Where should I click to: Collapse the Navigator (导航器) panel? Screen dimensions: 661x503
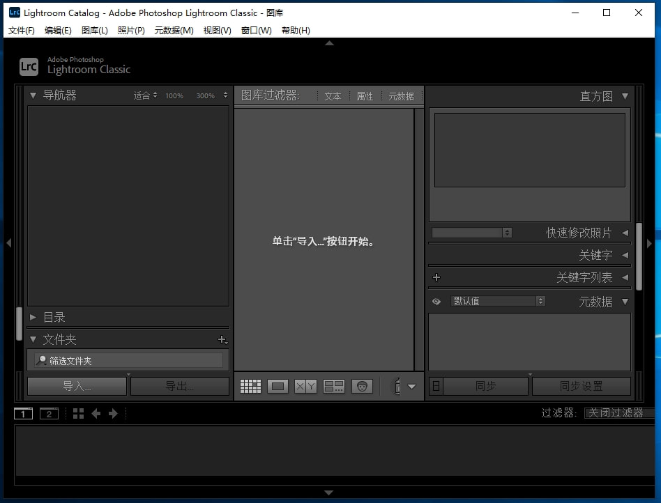pyautogui.click(x=33, y=95)
